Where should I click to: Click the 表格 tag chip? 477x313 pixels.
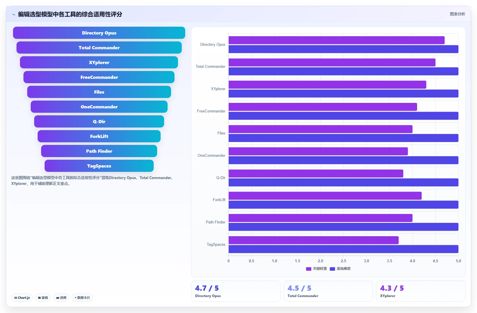coord(43,298)
